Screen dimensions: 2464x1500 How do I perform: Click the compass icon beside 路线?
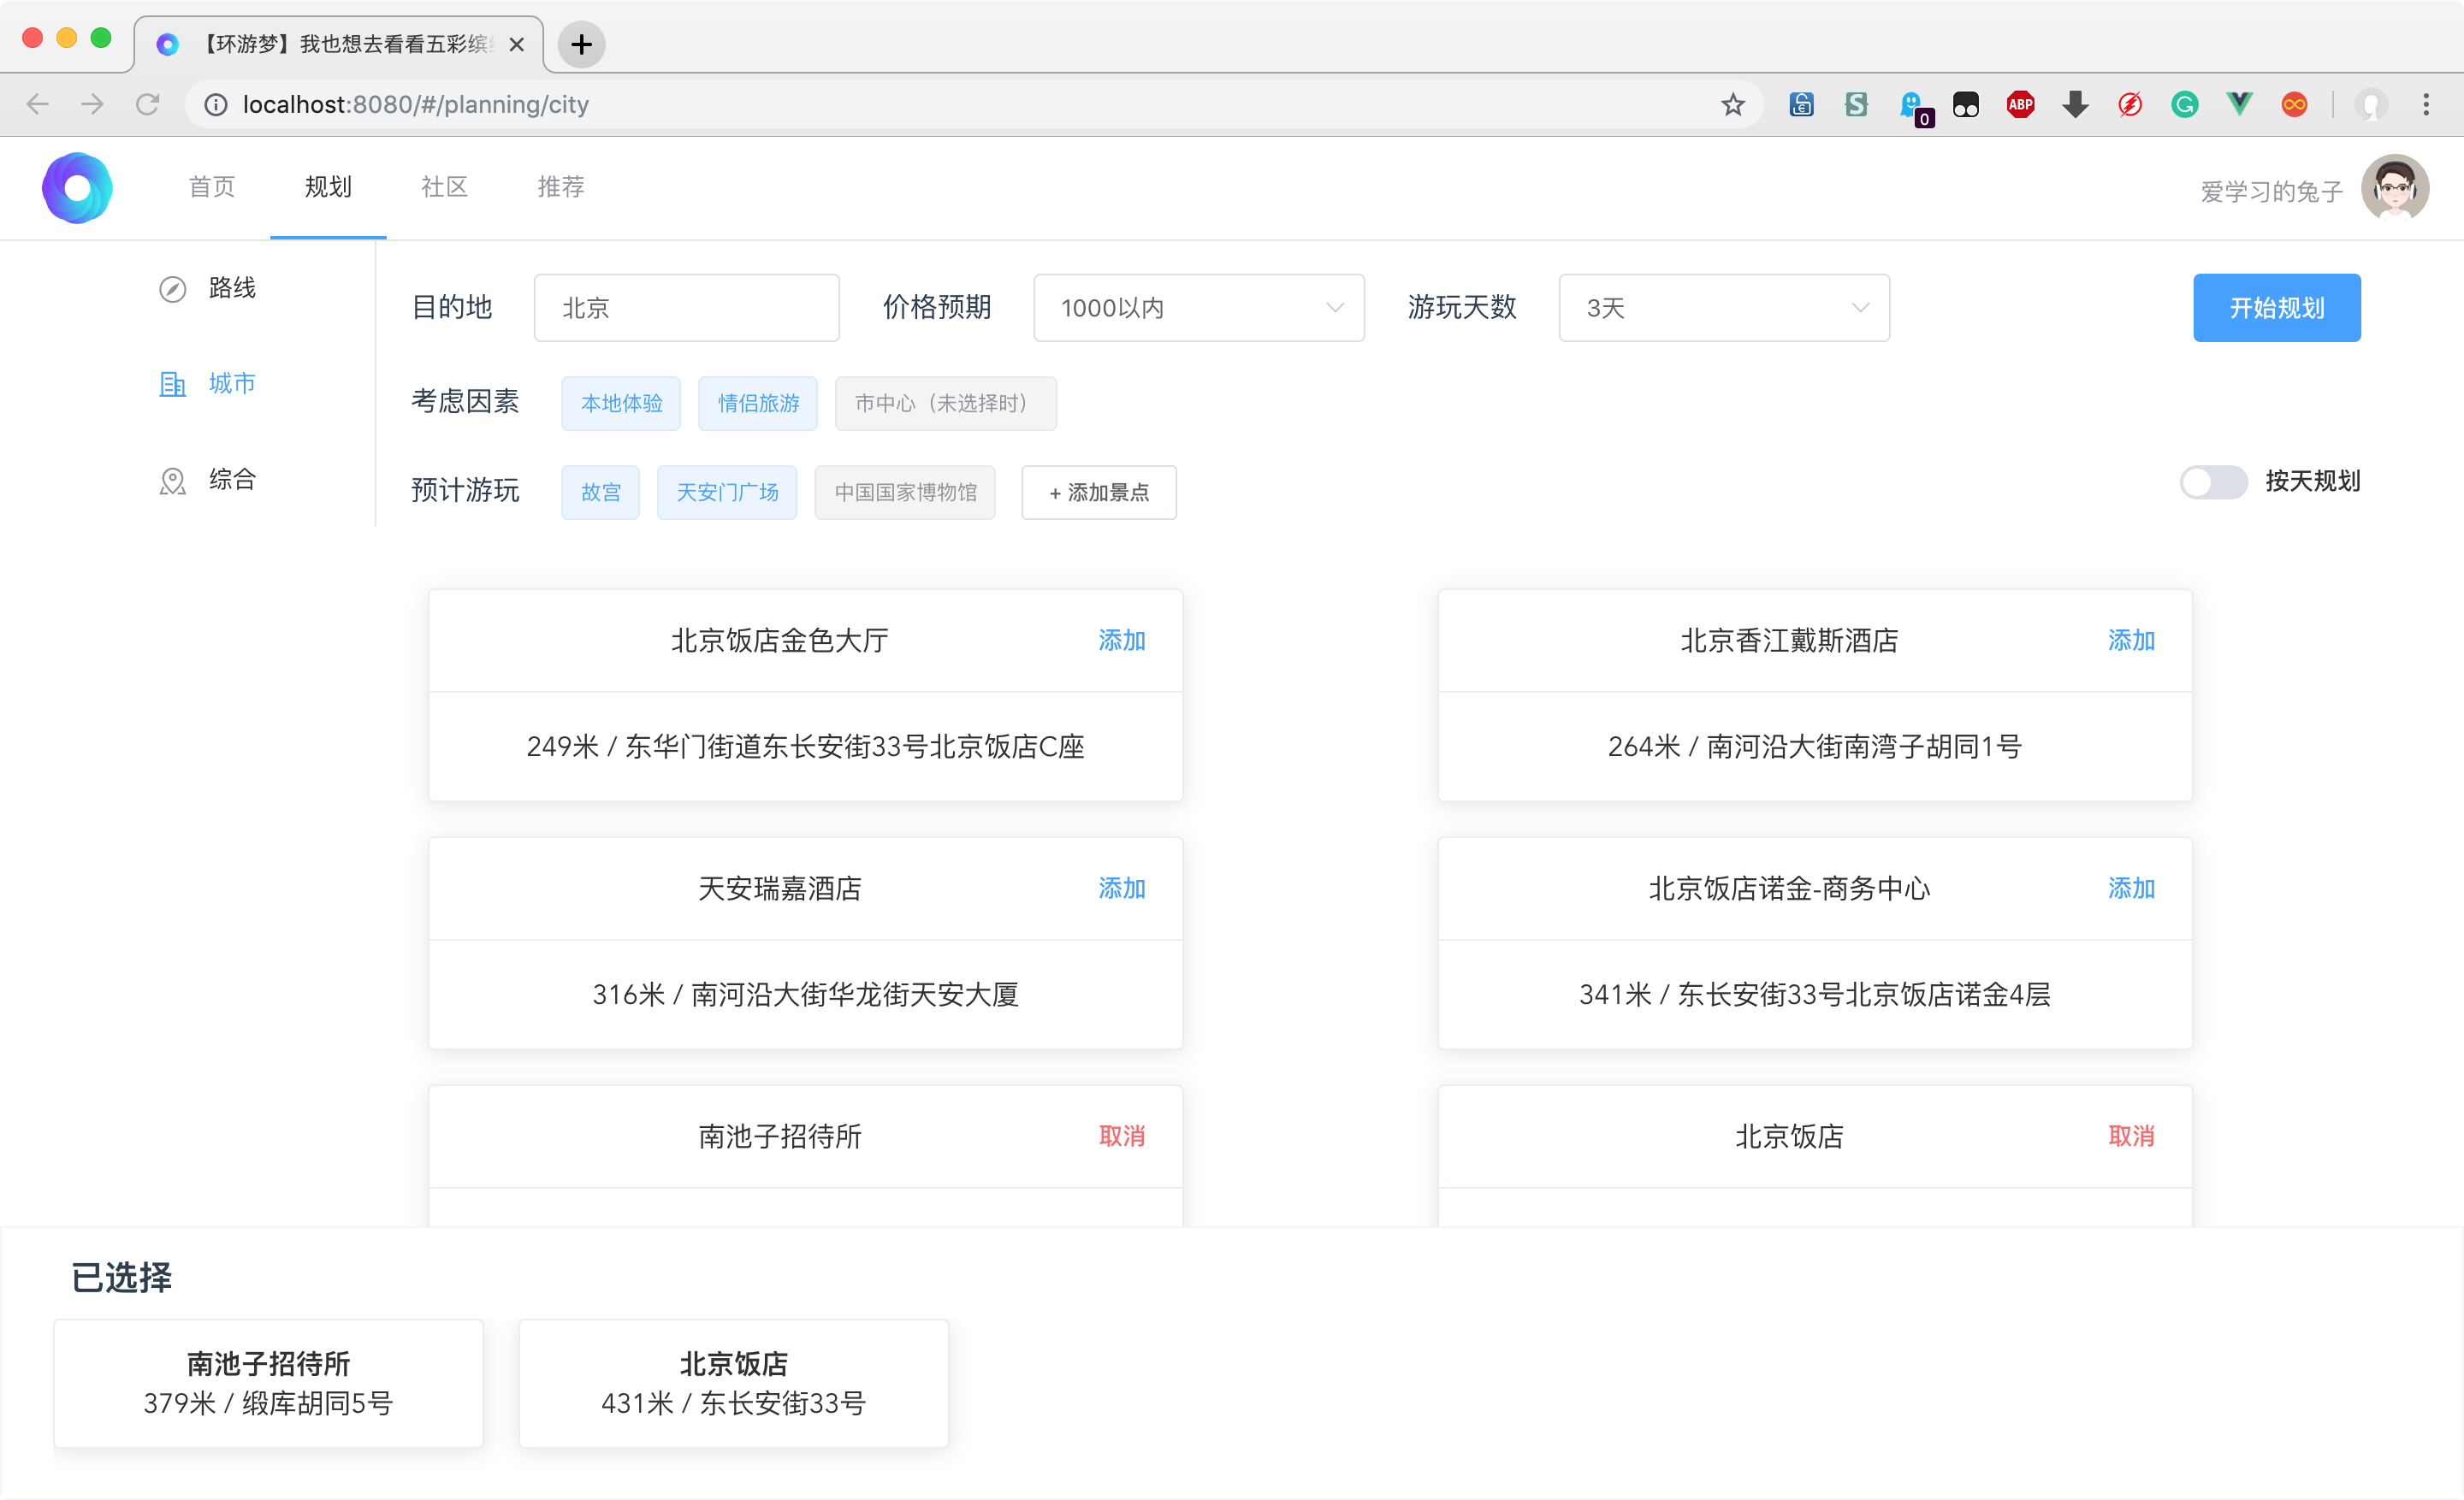pos(172,289)
